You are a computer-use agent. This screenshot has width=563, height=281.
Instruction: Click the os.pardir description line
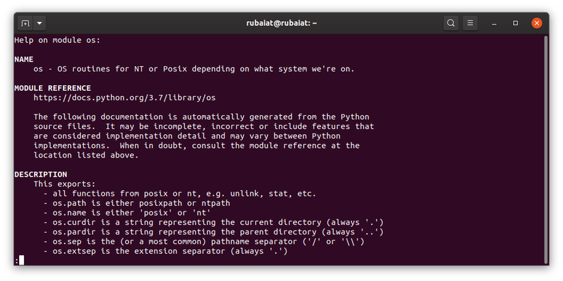pyautogui.click(x=213, y=232)
